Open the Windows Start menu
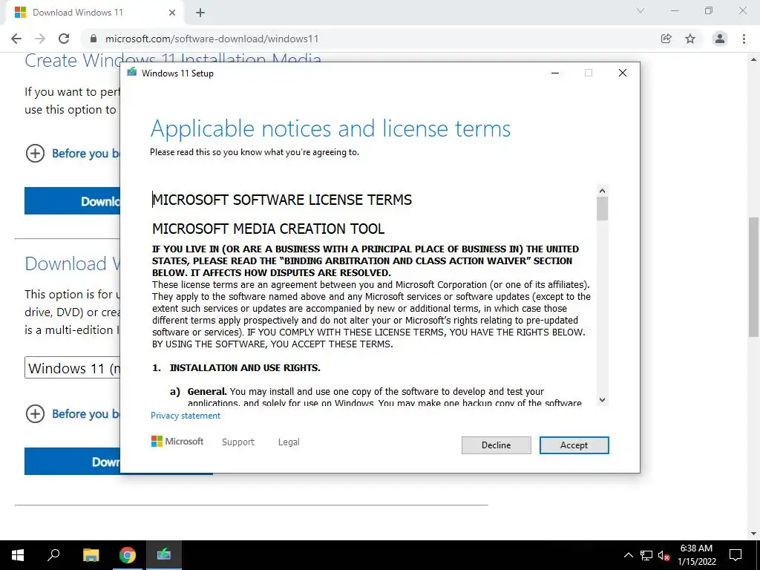760x570 pixels. [x=18, y=555]
